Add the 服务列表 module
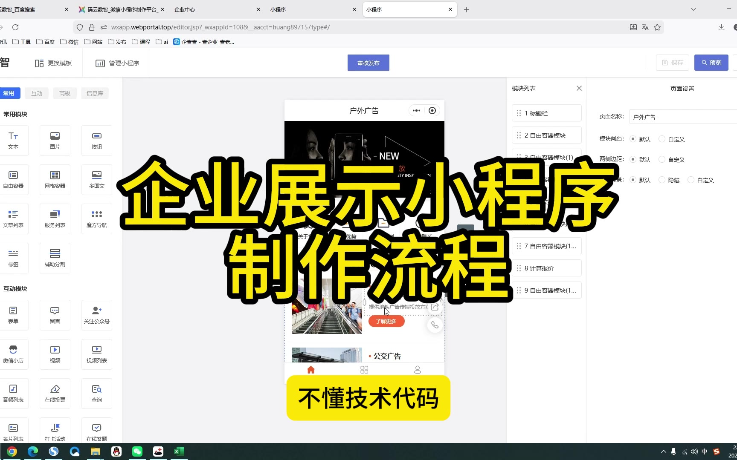Screen dimensions: 737x460 (x=55, y=219)
